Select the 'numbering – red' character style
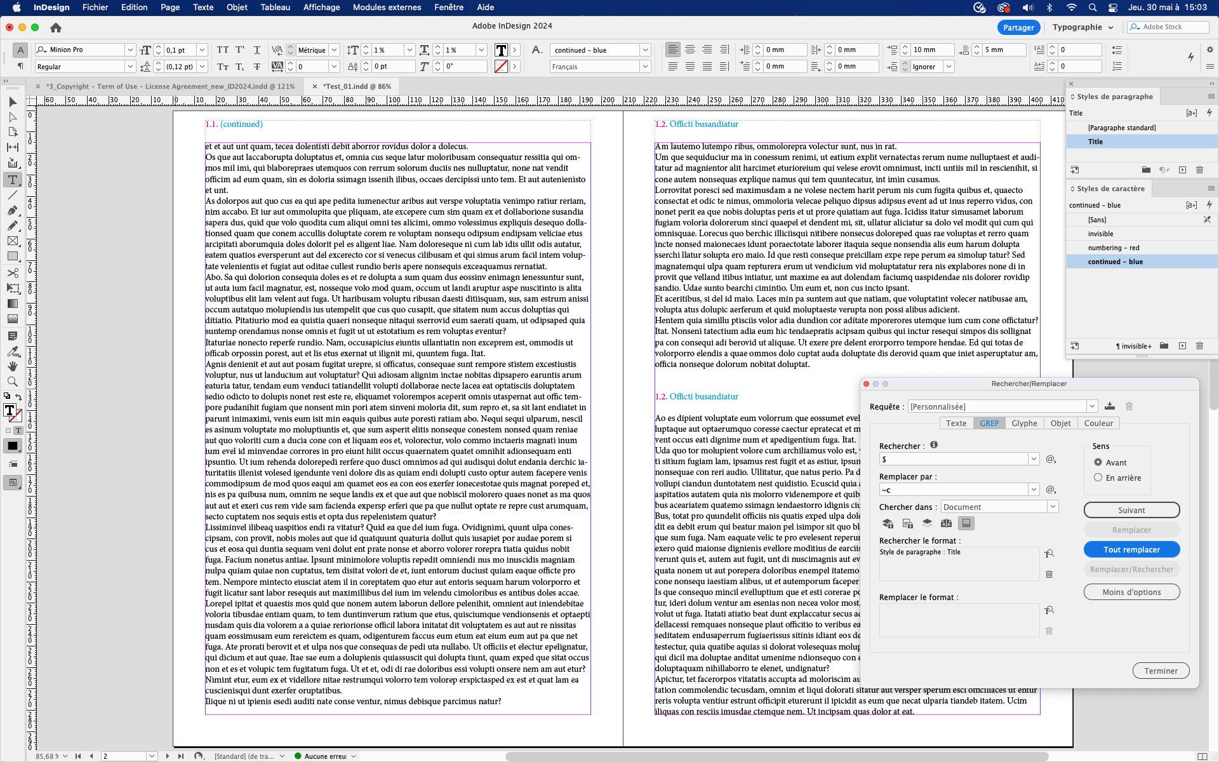Screen dimensions: 1219x762 (x=1114, y=248)
